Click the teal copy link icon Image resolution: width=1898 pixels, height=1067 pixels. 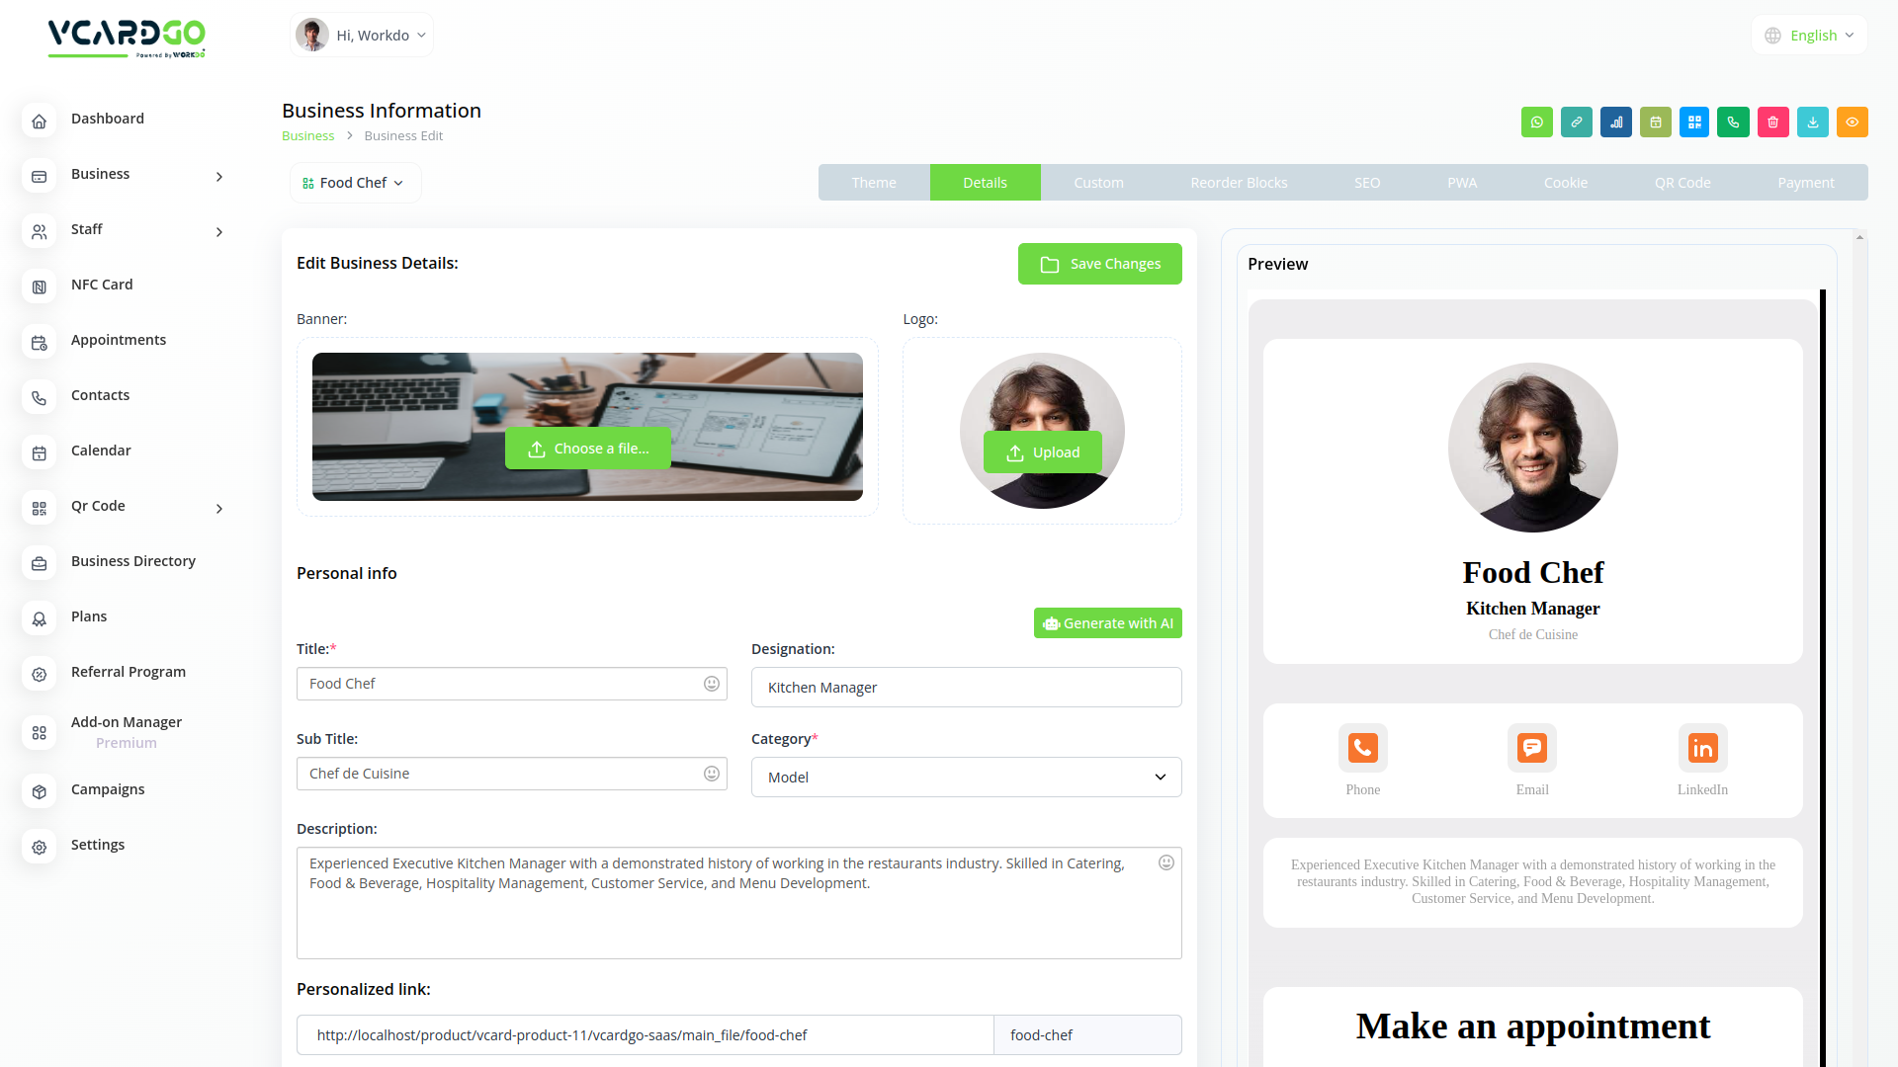1576,123
